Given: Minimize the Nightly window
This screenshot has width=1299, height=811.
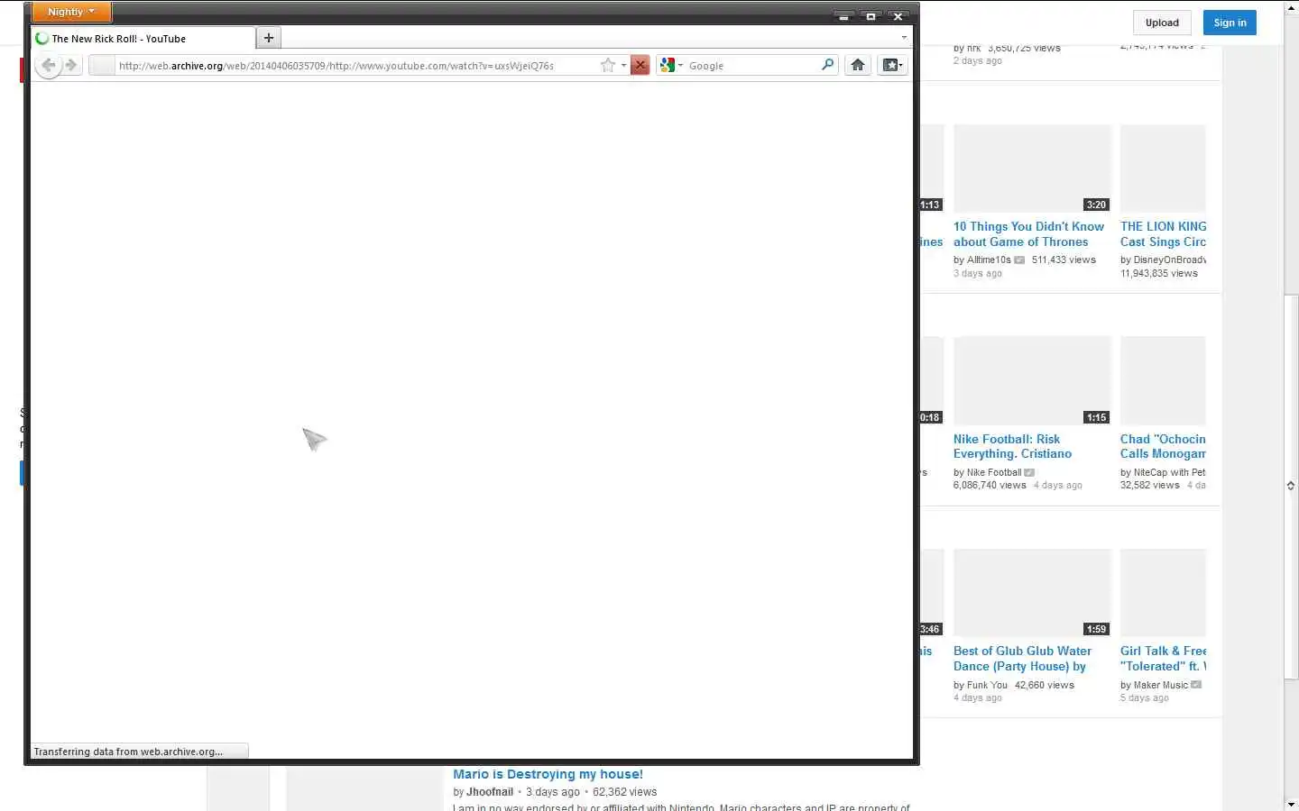Looking at the screenshot, I should click(843, 15).
